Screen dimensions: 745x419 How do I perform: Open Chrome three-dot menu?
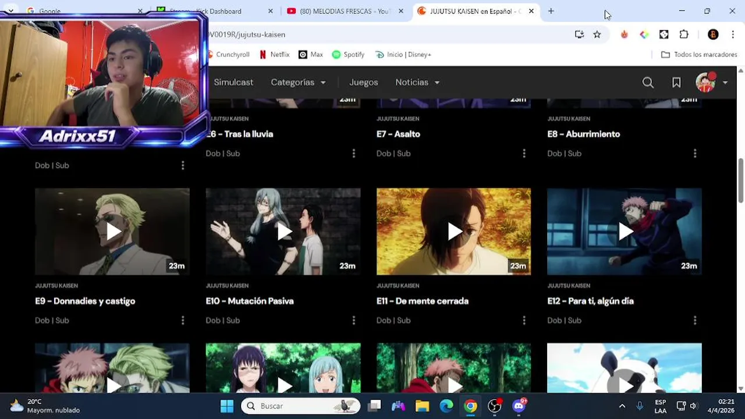pos(733,34)
